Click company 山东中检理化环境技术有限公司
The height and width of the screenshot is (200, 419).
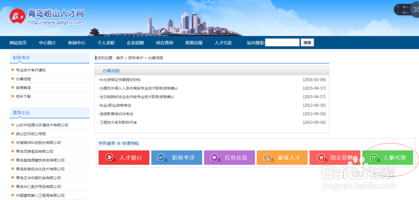tap(42, 125)
